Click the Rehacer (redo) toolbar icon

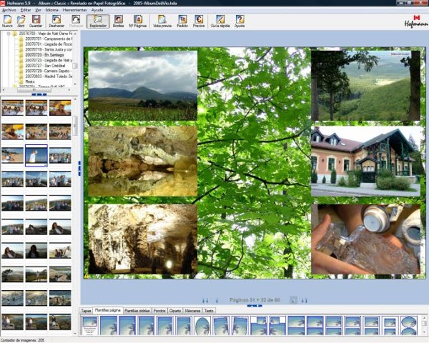76,21
